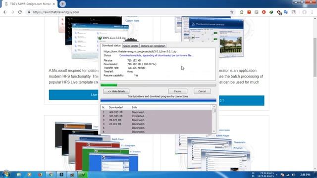This screenshot has width=317, height=178.
Task: Bookmark this page with the star icon
Action: pos(232,12)
